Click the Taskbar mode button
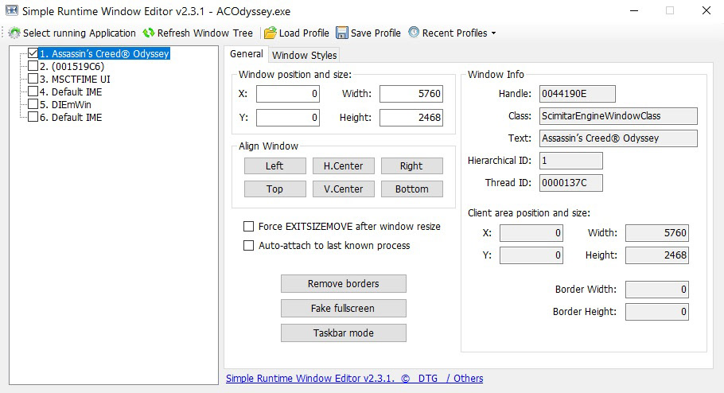The width and height of the screenshot is (724, 393). point(344,333)
